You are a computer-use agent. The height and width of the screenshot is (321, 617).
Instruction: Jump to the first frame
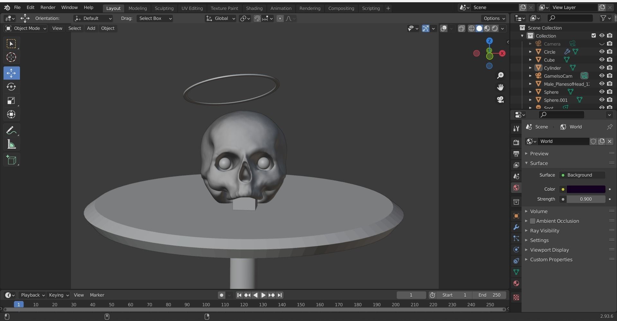[x=239, y=295]
